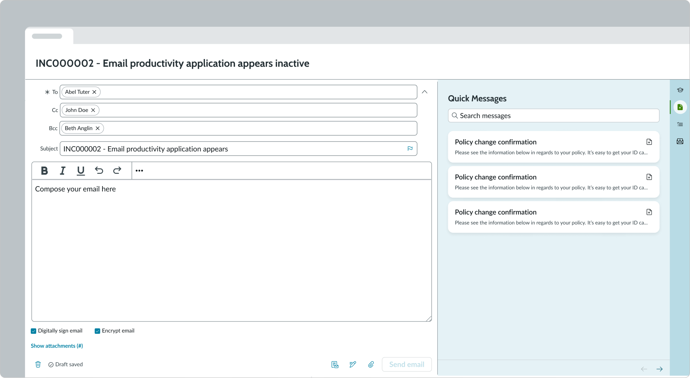
Task: Collapse the recipient fields with chevron
Action: (425, 92)
